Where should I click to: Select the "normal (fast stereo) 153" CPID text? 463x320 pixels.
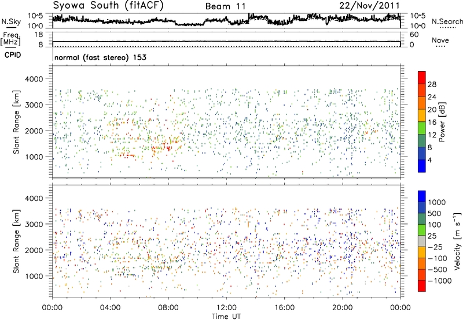point(100,57)
